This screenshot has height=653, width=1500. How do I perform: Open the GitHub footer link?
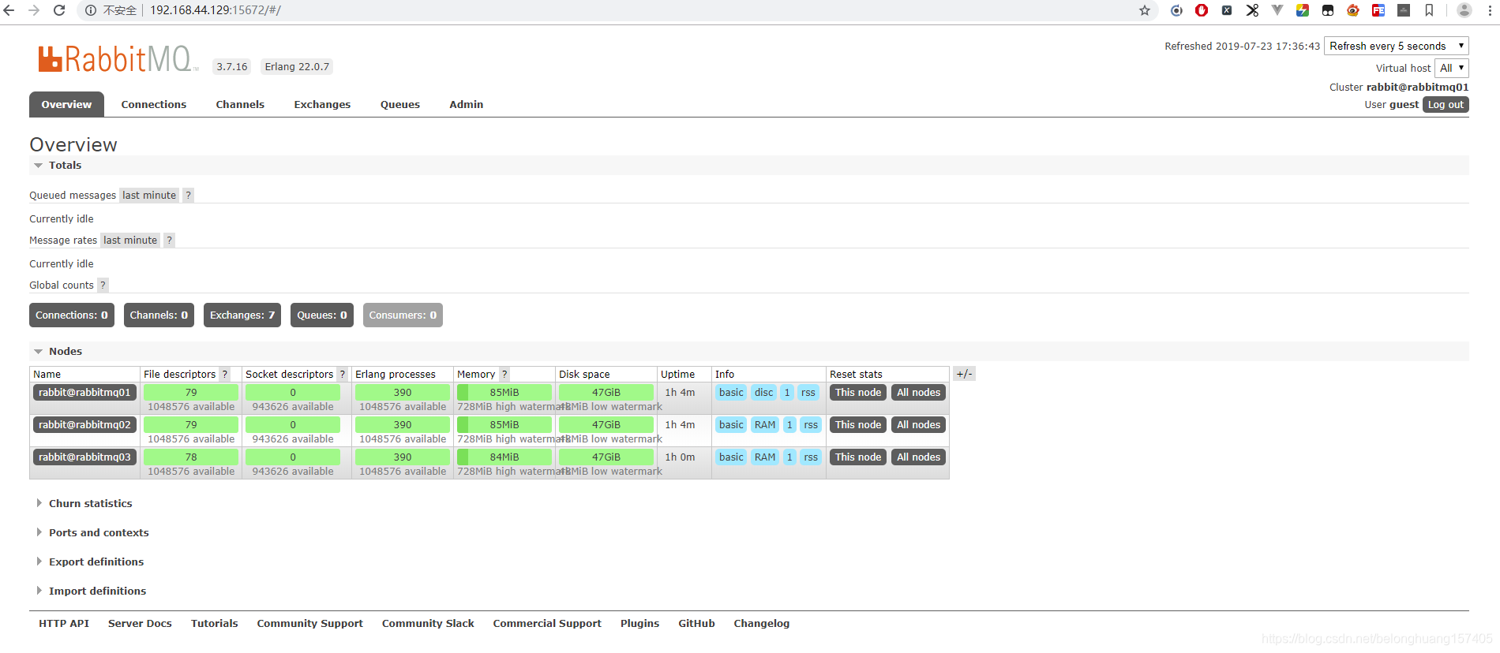[696, 624]
